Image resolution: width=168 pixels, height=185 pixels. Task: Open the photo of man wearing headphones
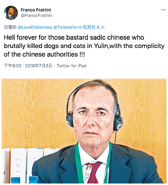click(x=84, y=131)
